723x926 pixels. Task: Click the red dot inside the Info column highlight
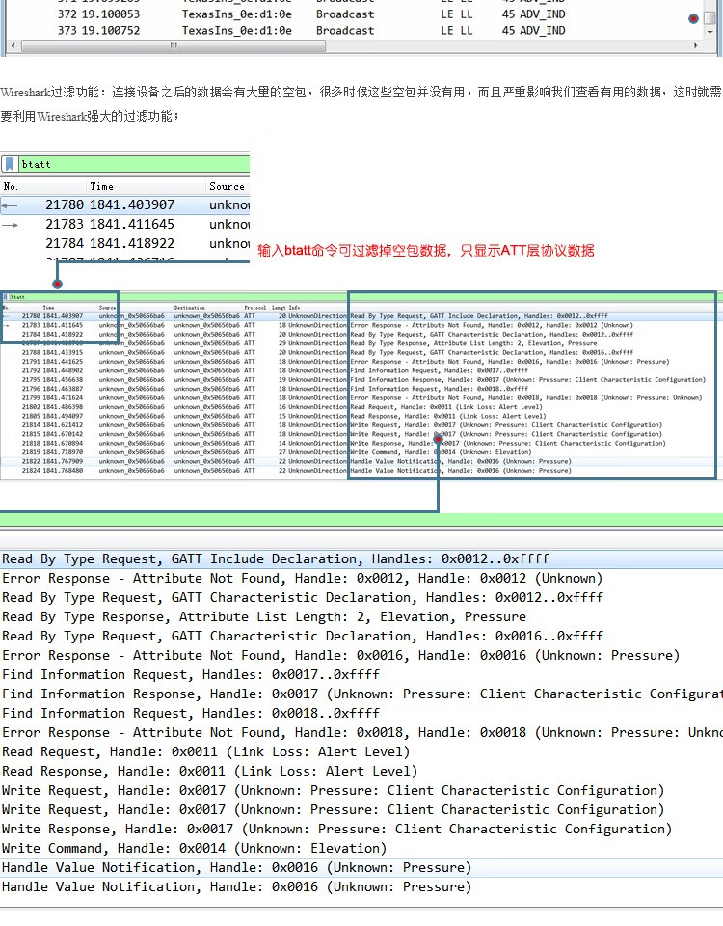[439, 438]
